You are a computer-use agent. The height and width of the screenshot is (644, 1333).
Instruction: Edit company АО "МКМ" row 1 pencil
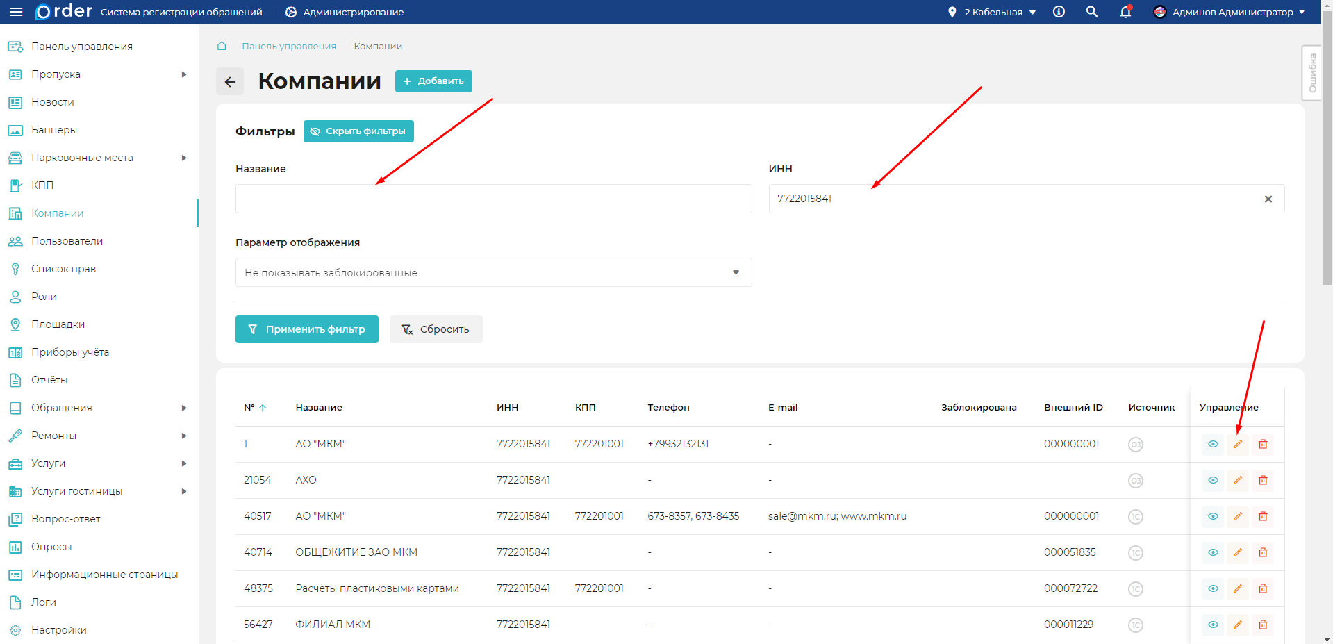point(1238,444)
